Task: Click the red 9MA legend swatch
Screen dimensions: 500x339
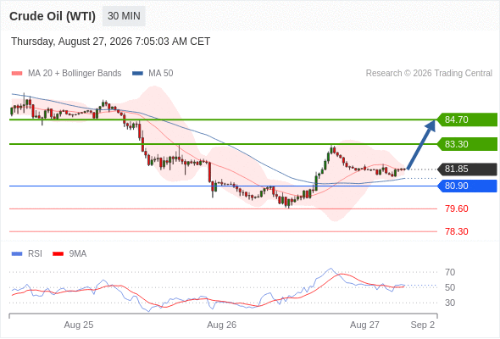Action: [x=58, y=254]
